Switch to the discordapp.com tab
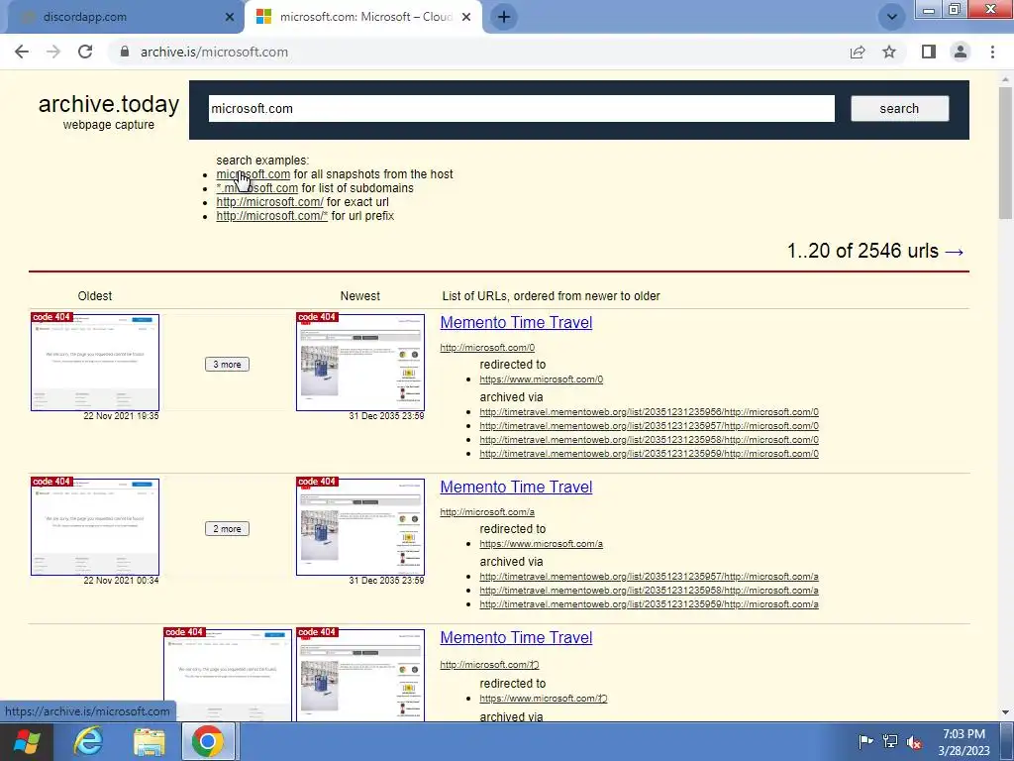Image resolution: width=1014 pixels, height=761 pixels. pos(123,17)
